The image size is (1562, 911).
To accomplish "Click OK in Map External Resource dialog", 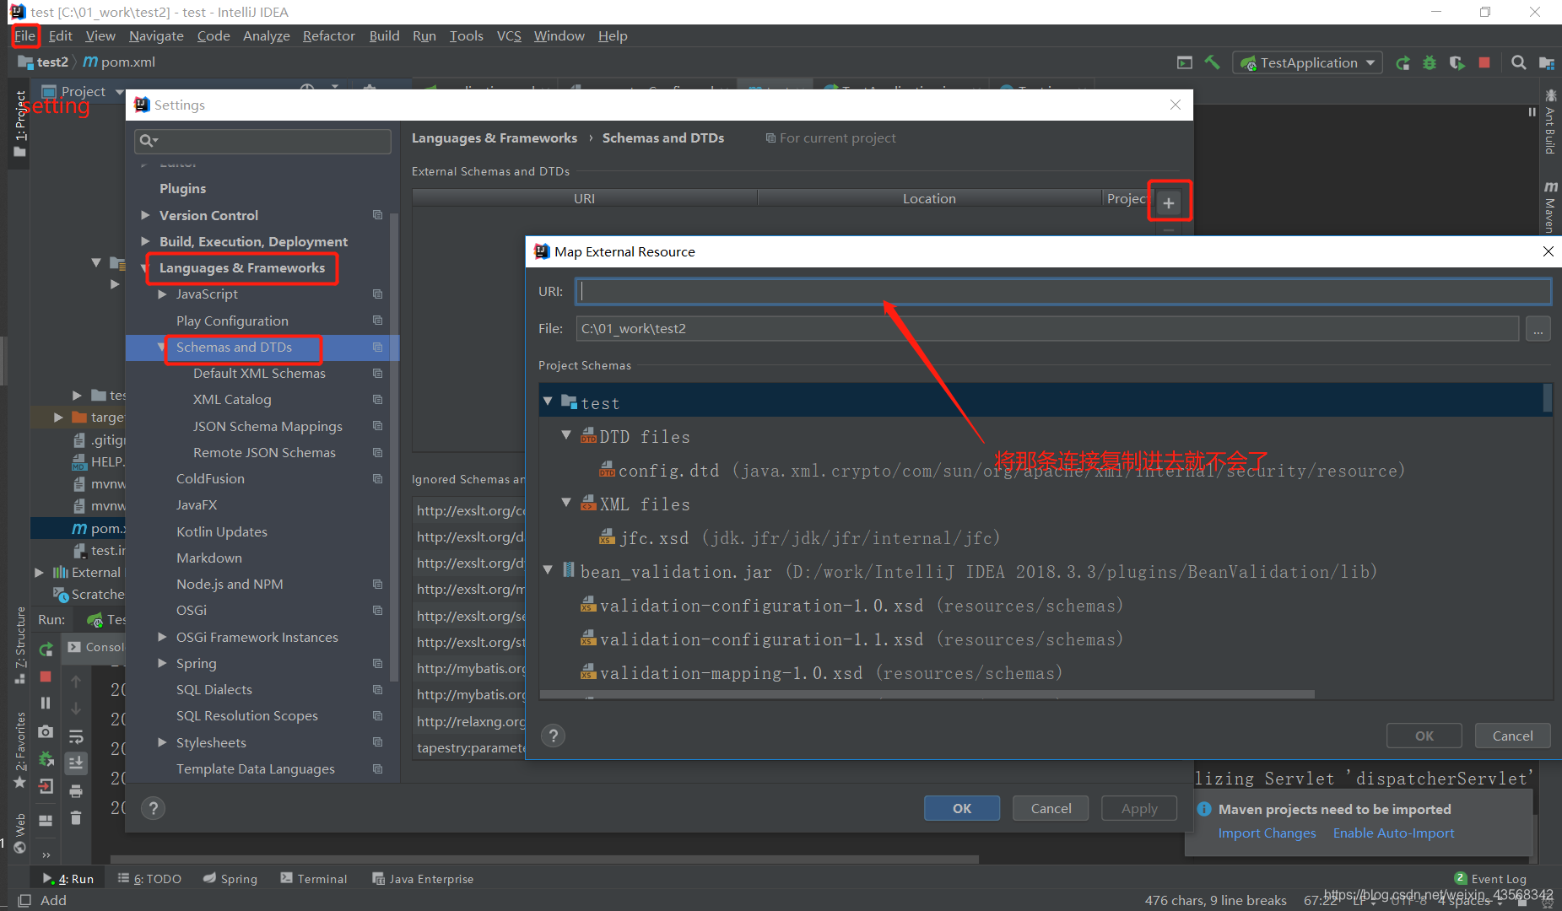I will click(1424, 736).
